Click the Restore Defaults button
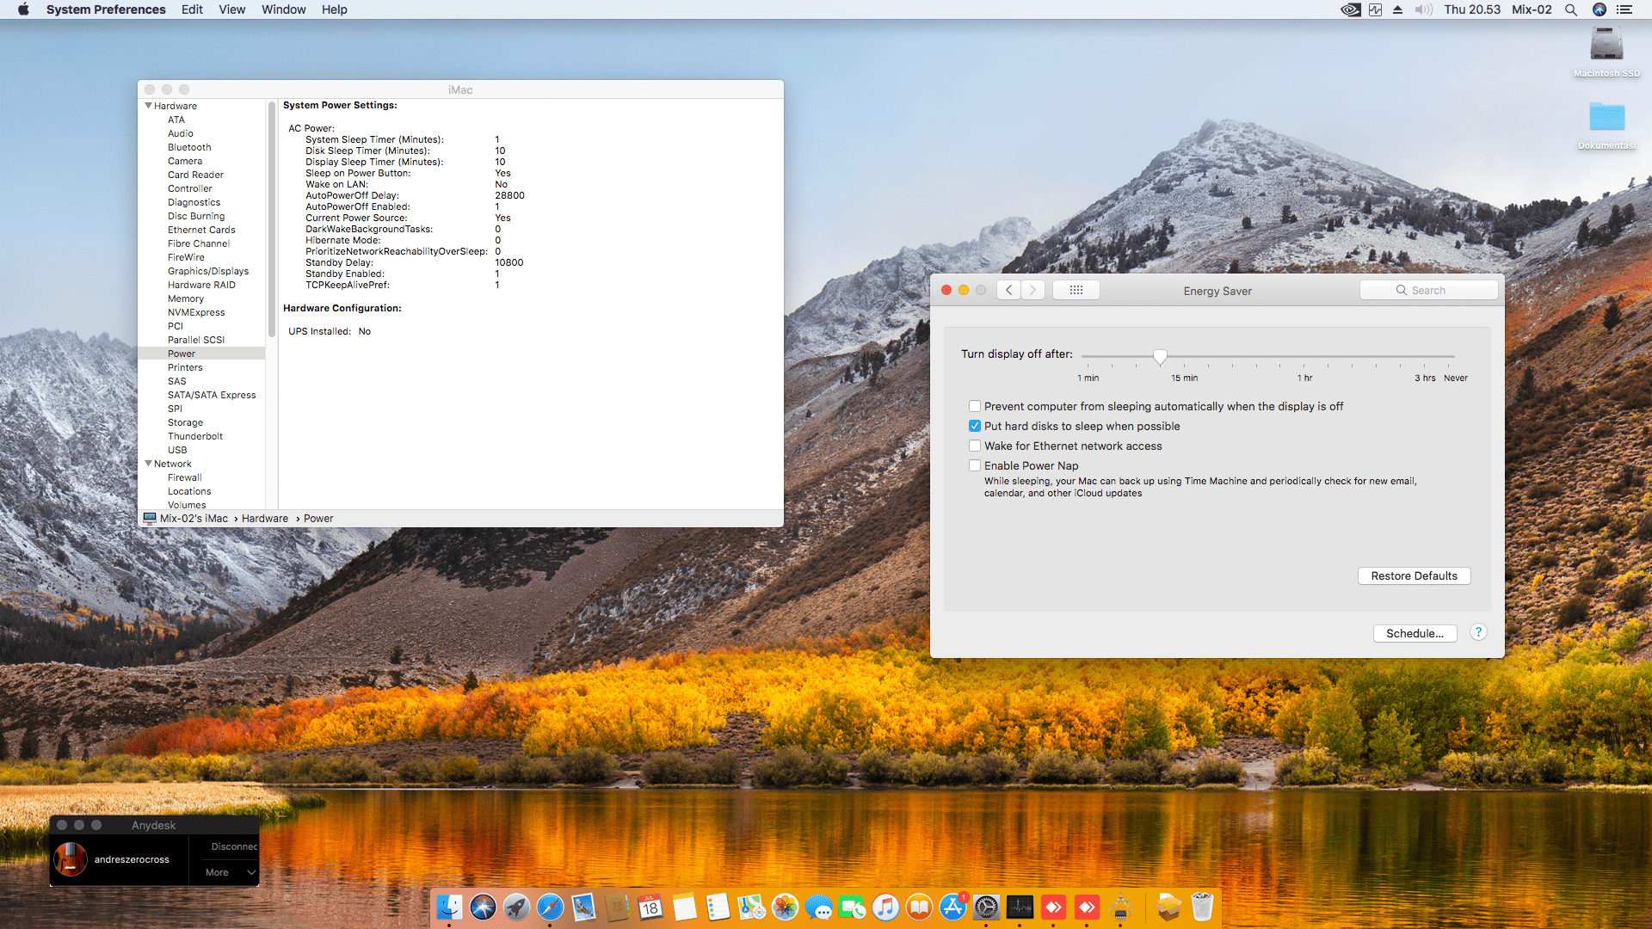This screenshot has height=929, width=1652. 1414,575
